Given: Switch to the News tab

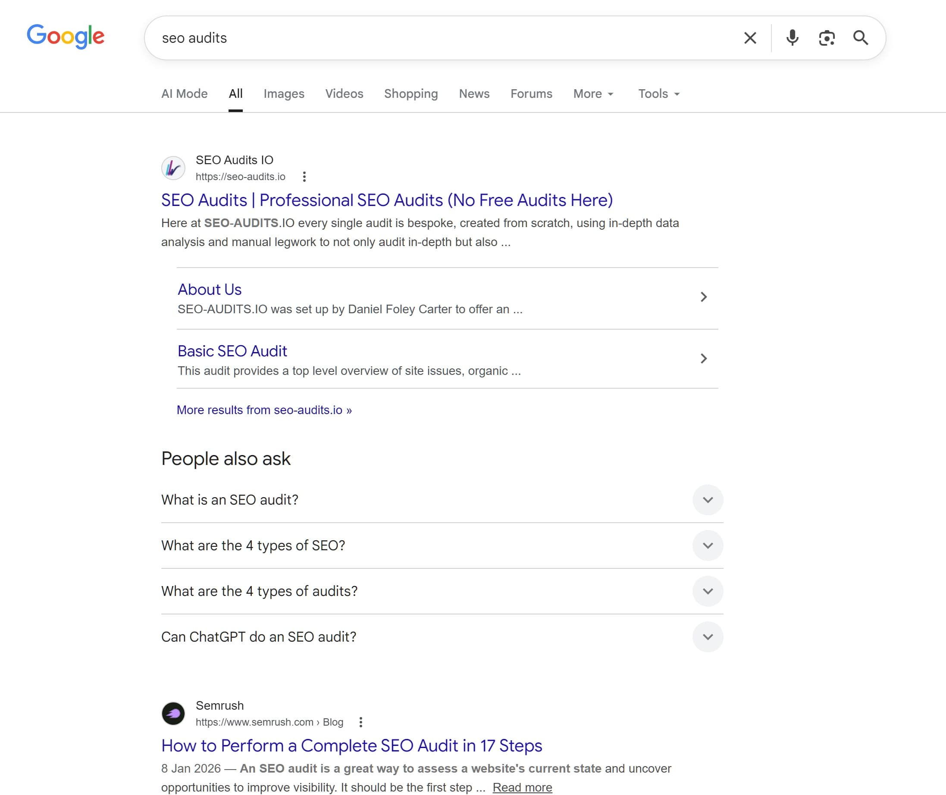Looking at the screenshot, I should (474, 94).
